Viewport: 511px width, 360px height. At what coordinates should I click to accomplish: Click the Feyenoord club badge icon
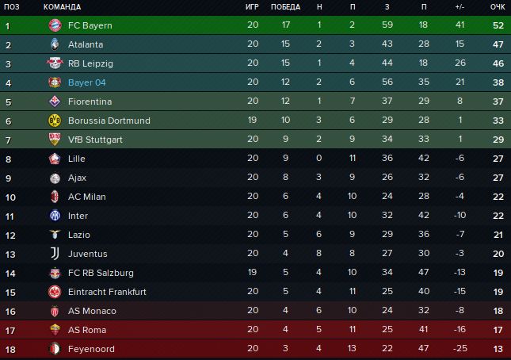pyautogui.click(x=55, y=349)
